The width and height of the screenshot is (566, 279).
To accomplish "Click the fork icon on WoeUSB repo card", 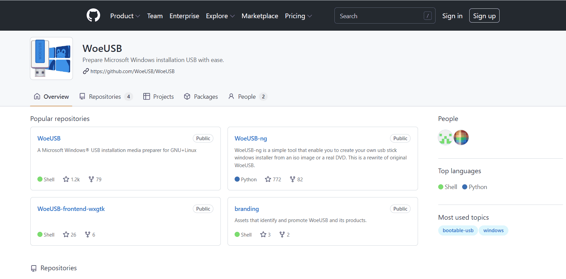I will pyautogui.click(x=91, y=179).
